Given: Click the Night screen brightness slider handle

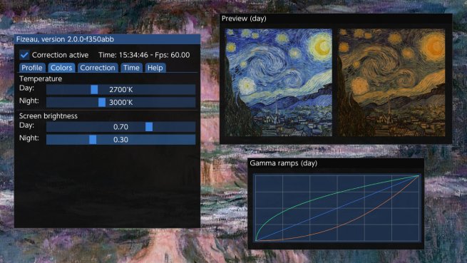Looking at the screenshot, I should (x=93, y=140).
